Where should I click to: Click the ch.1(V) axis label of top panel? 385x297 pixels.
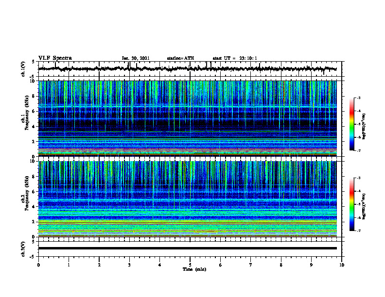[x=23, y=69]
